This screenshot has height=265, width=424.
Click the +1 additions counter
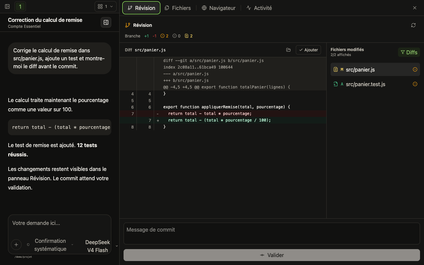[x=146, y=36]
